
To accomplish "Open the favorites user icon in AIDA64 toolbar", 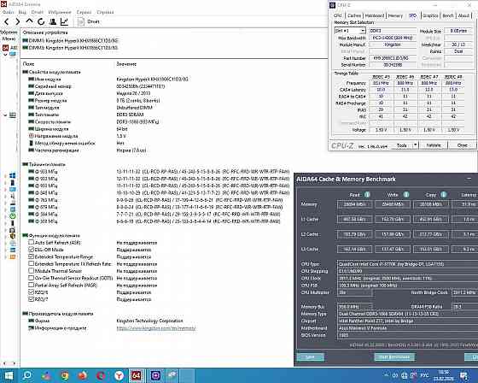I will point(53,21).
